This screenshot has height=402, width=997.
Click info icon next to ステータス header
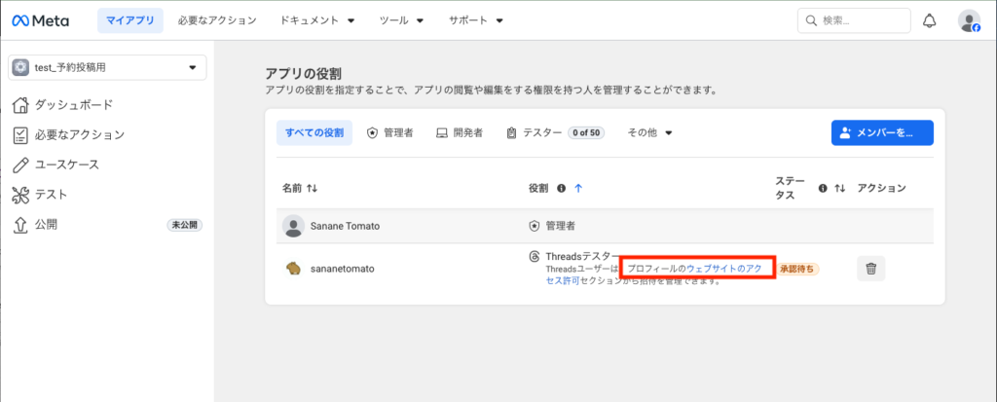click(823, 188)
